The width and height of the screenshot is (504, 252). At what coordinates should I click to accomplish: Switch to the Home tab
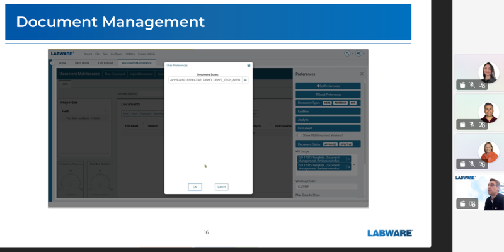coord(62,63)
